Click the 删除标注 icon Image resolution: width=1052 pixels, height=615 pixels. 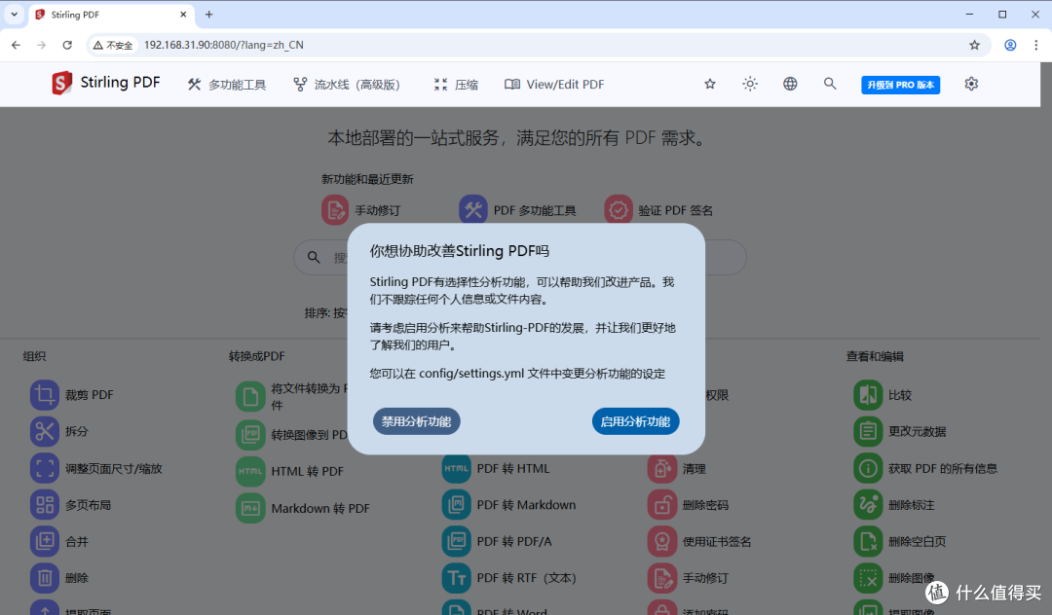(x=868, y=504)
